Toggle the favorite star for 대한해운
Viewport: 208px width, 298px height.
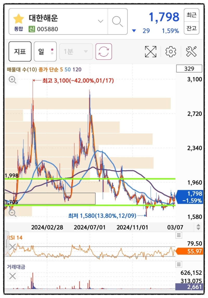[19, 19]
